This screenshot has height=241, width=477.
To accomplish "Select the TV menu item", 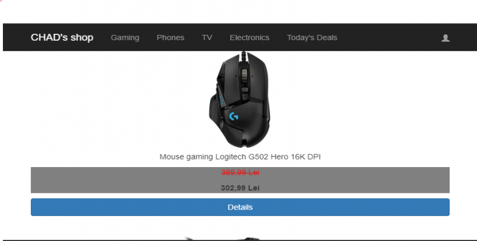I will (207, 38).
